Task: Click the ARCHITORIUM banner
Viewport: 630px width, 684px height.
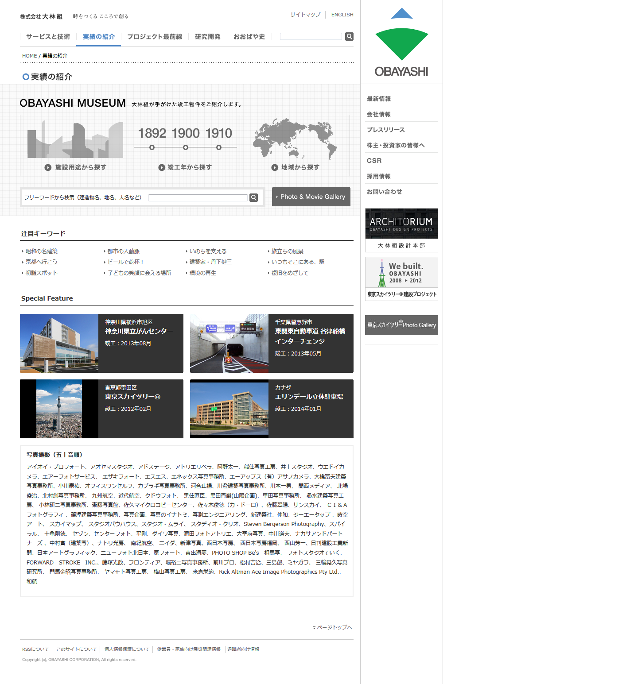Action: [x=401, y=230]
